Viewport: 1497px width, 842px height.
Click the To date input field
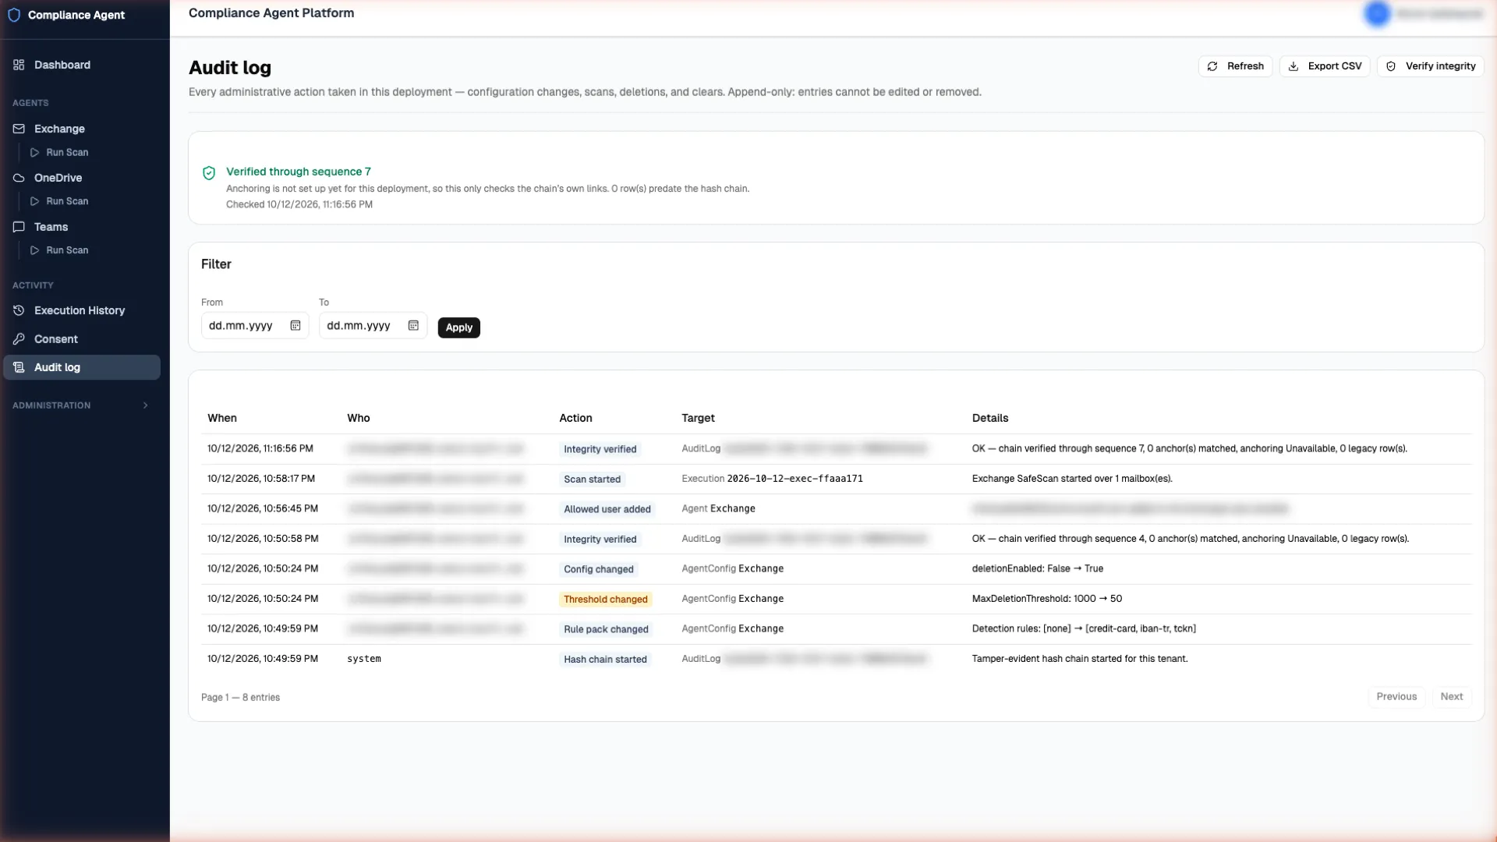[x=373, y=326]
